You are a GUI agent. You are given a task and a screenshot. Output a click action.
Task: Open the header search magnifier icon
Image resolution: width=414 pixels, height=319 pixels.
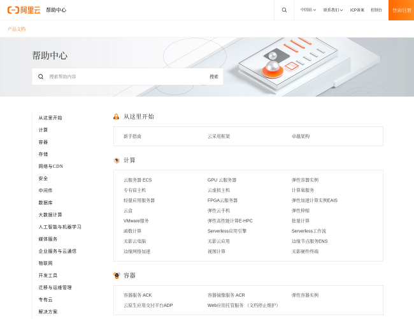[284, 10]
